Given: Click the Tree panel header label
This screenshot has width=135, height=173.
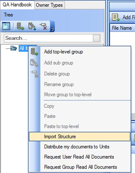Looking at the screenshot, I should click(8, 15).
